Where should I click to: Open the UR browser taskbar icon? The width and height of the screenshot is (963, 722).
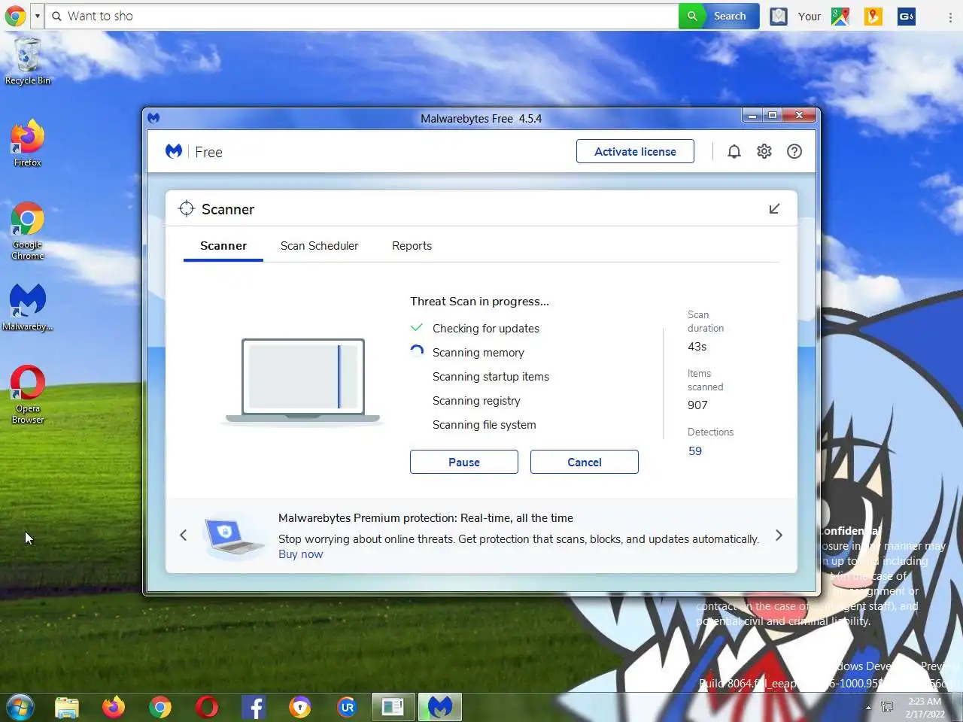[x=347, y=707]
